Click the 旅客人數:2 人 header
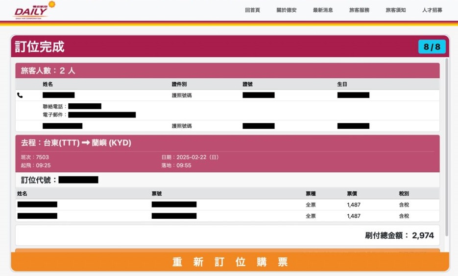Image resolution: width=458 pixels, height=276 pixels. click(48, 70)
